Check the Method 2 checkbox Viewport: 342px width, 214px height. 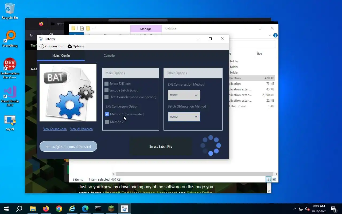pyautogui.click(x=107, y=122)
